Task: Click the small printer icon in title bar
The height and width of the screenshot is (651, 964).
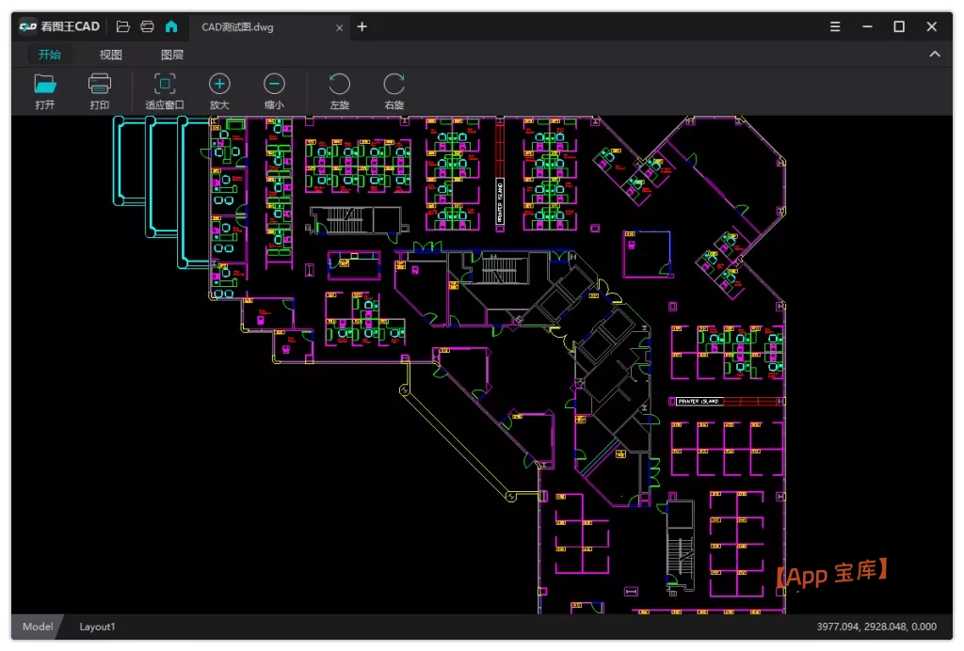Action: [147, 26]
